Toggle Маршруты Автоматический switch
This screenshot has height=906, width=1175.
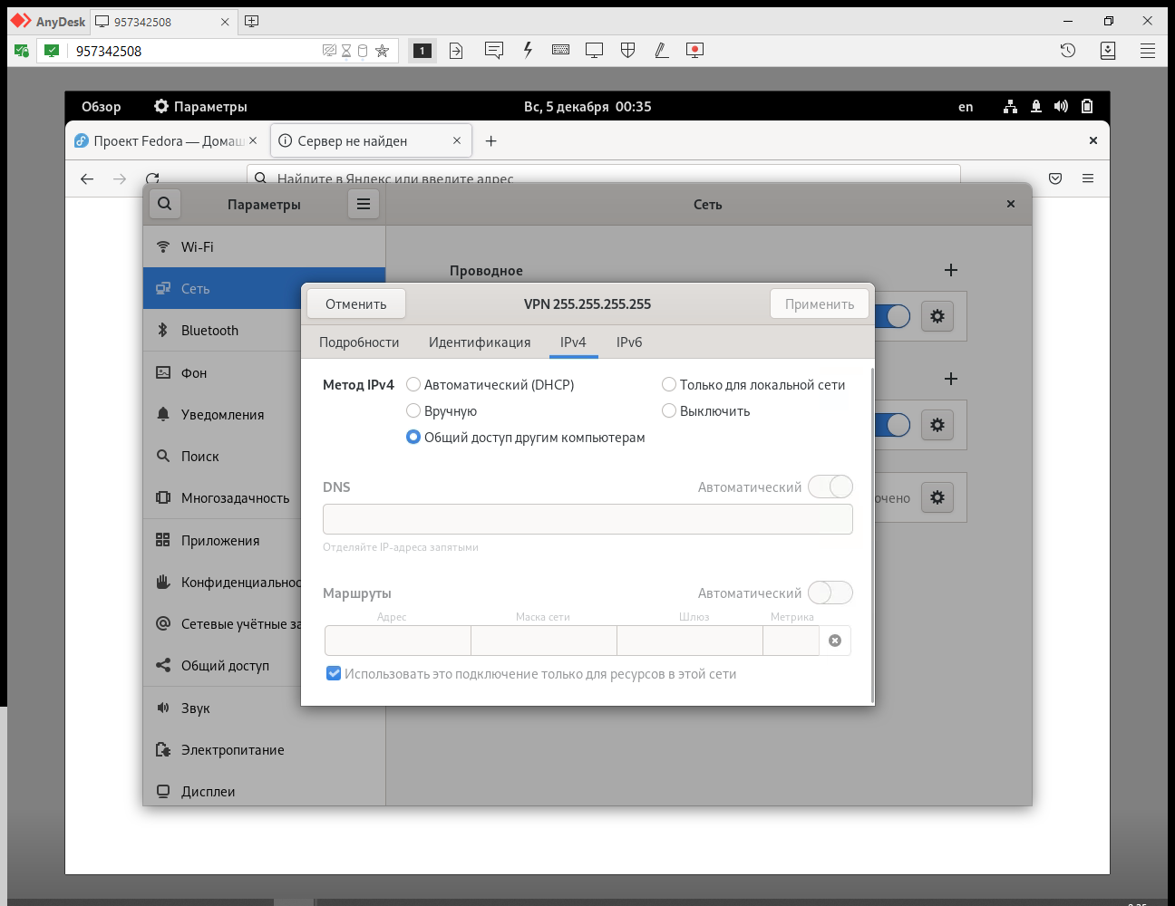coord(830,593)
